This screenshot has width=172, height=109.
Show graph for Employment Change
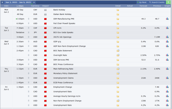point(167,87)
